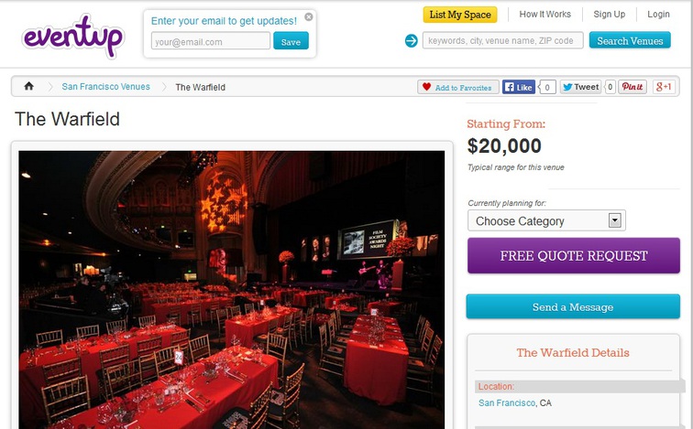Click the blue arrow icon beside search
This screenshot has height=429, width=693.
click(x=411, y=41)
